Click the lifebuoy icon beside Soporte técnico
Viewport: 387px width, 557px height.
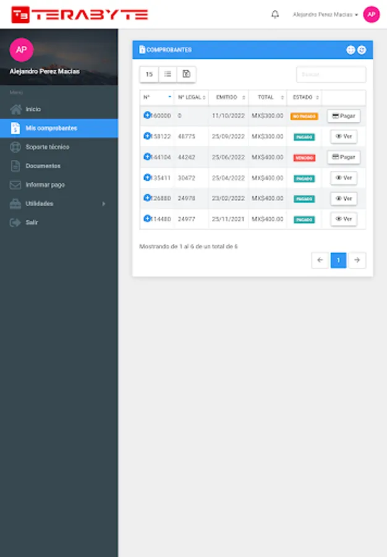[x=15, y=147]
